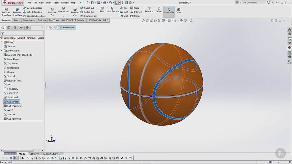Image resolution: width=292 pixels, height=164 pixels.
Task: Open the Insert menu
Action: pyautogui.click(x=48, y=3)
